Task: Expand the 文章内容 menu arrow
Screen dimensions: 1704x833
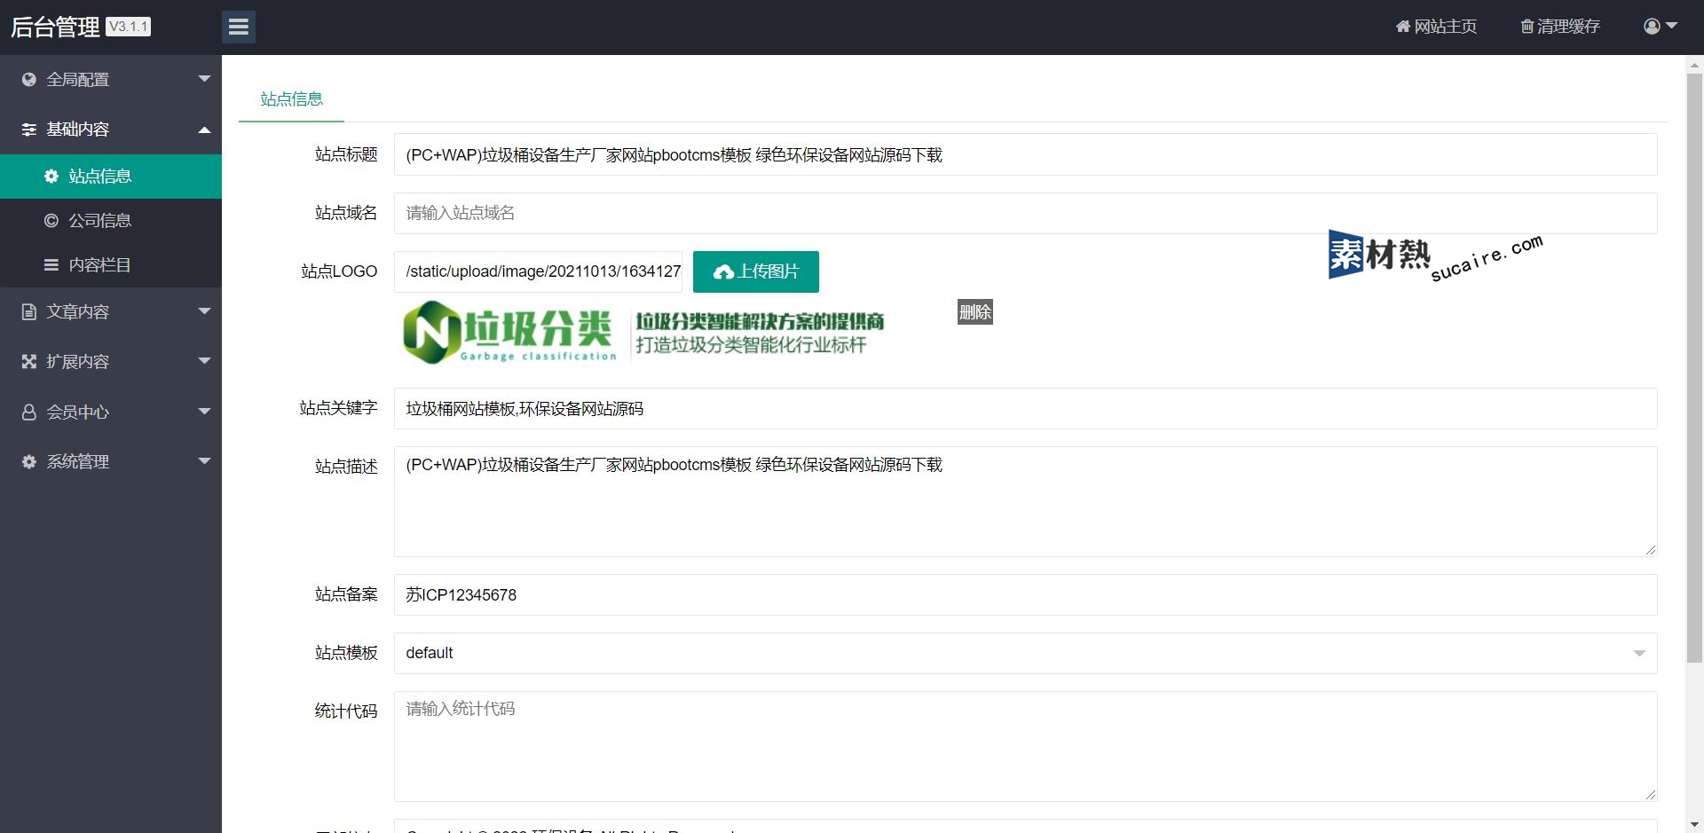Action: pyautogui.click(x=204, y=311)
